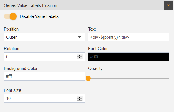Toggle the Disable Value Labels switch
Viewport: 174px width, 112px height.
point(10,16)
